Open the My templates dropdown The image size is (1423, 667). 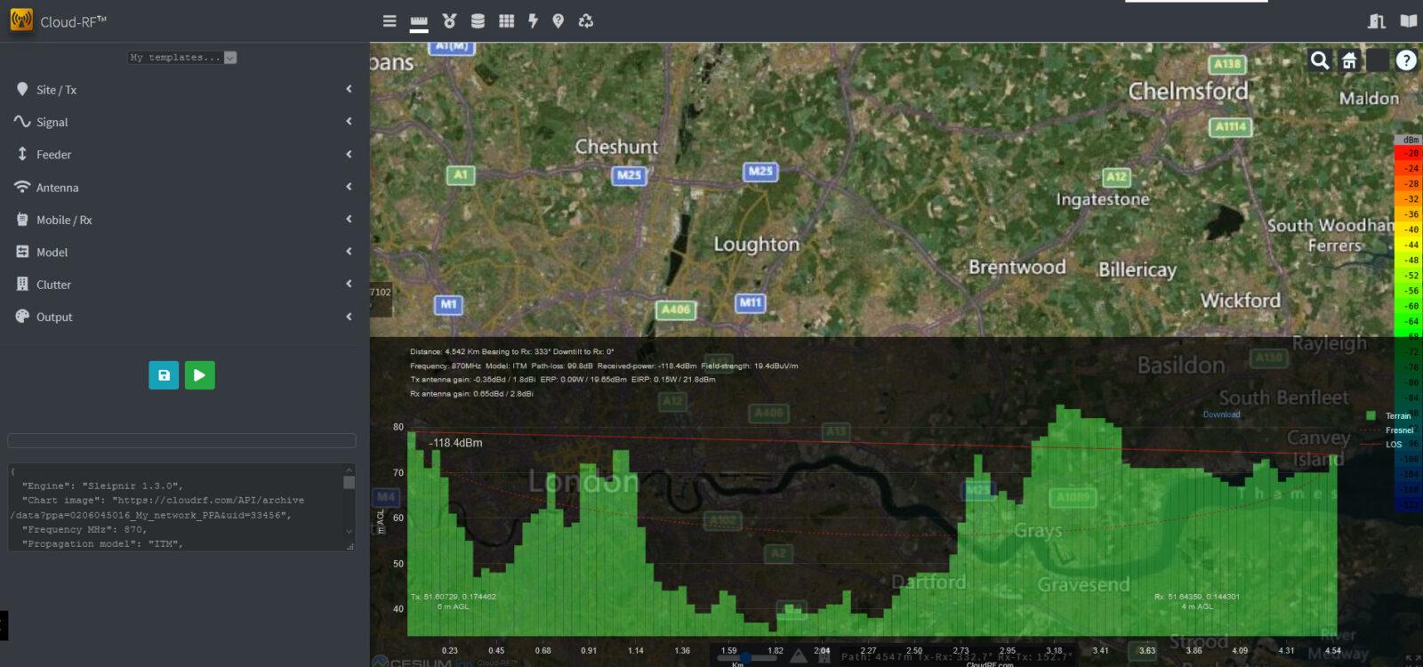point(182,58)
